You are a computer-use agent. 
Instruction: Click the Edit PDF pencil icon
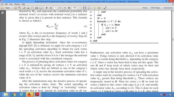[x=24, y=8]
